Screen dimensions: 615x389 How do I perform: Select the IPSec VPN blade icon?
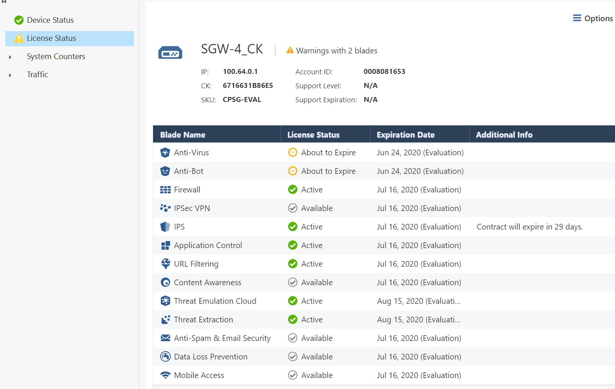[x=165, y=208]
